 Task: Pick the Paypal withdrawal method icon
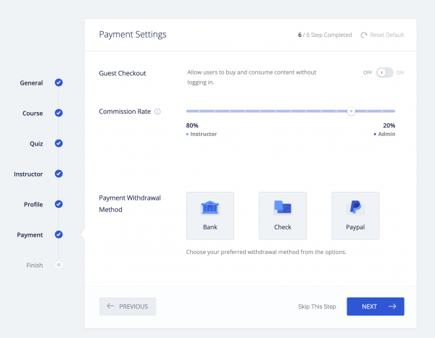click(x=355, y=208)
